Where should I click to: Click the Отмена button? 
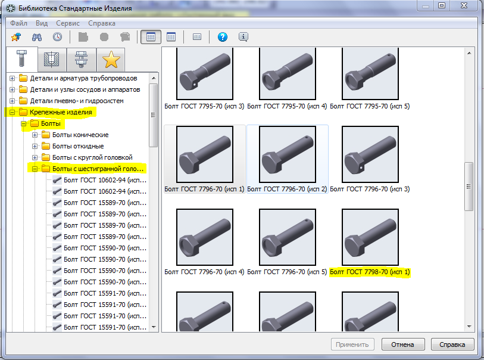403,345
